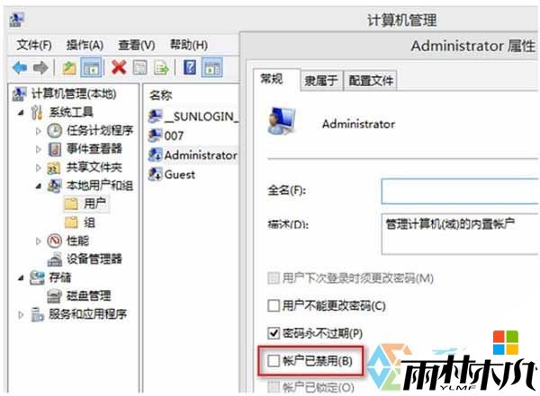Select the Guest user account icon

[155, 174]
